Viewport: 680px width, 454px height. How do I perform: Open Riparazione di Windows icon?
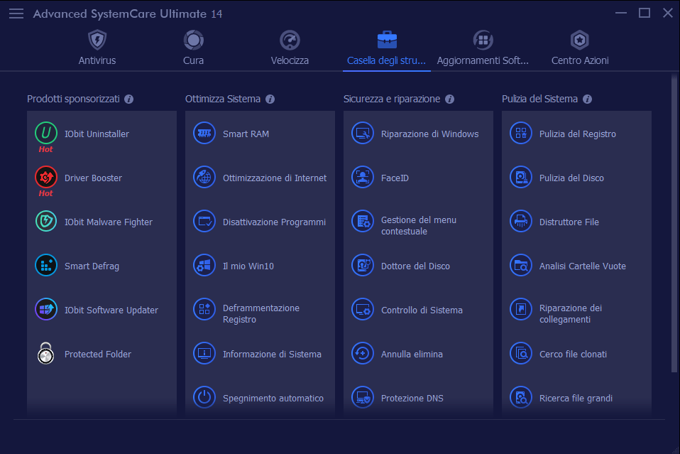coord(363,134)
